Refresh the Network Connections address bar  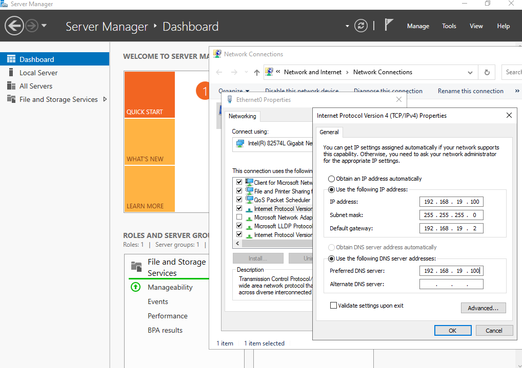487,72
